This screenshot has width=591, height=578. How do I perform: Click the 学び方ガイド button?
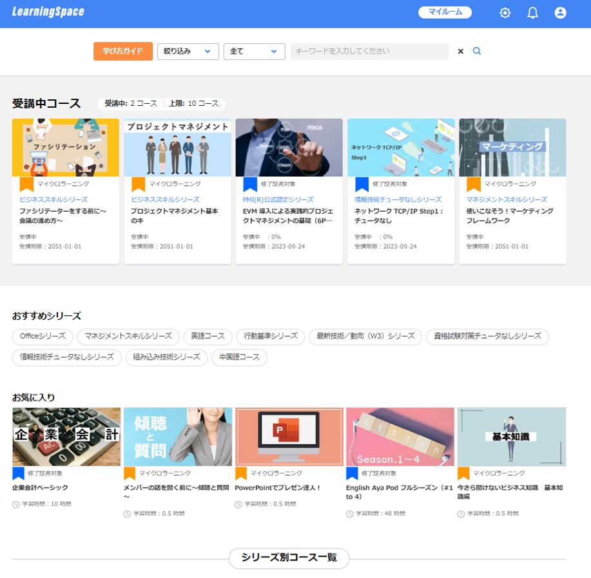tap(122, 51)
